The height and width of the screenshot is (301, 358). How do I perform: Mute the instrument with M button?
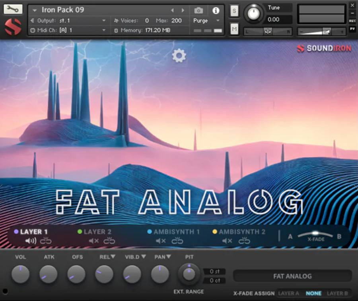point(234,29)
